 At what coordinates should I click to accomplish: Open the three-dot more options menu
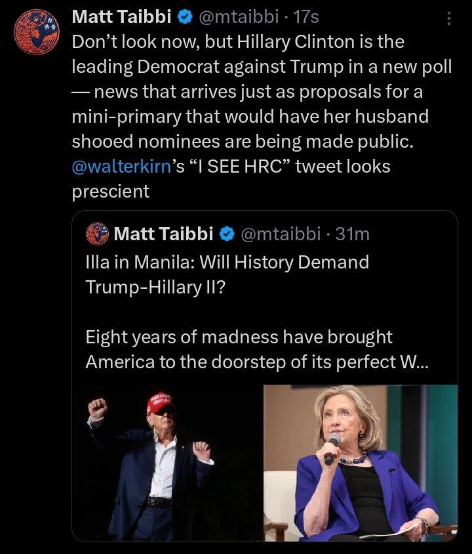448,18
